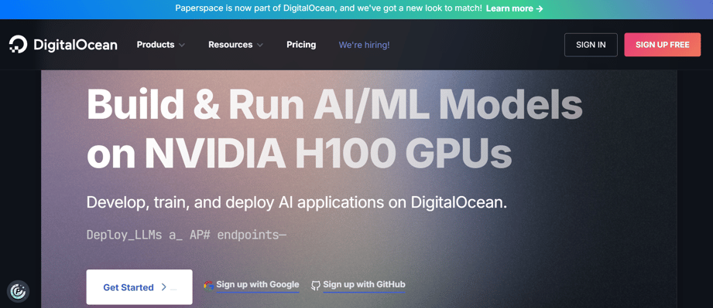
Task: Click the SIGN UP FREE button
Action: point(662,45)
